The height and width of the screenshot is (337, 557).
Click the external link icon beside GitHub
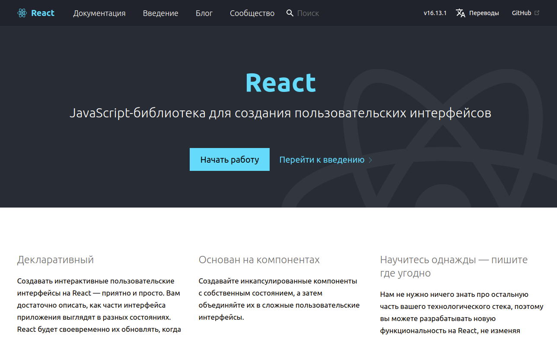(x=537, y=13)
